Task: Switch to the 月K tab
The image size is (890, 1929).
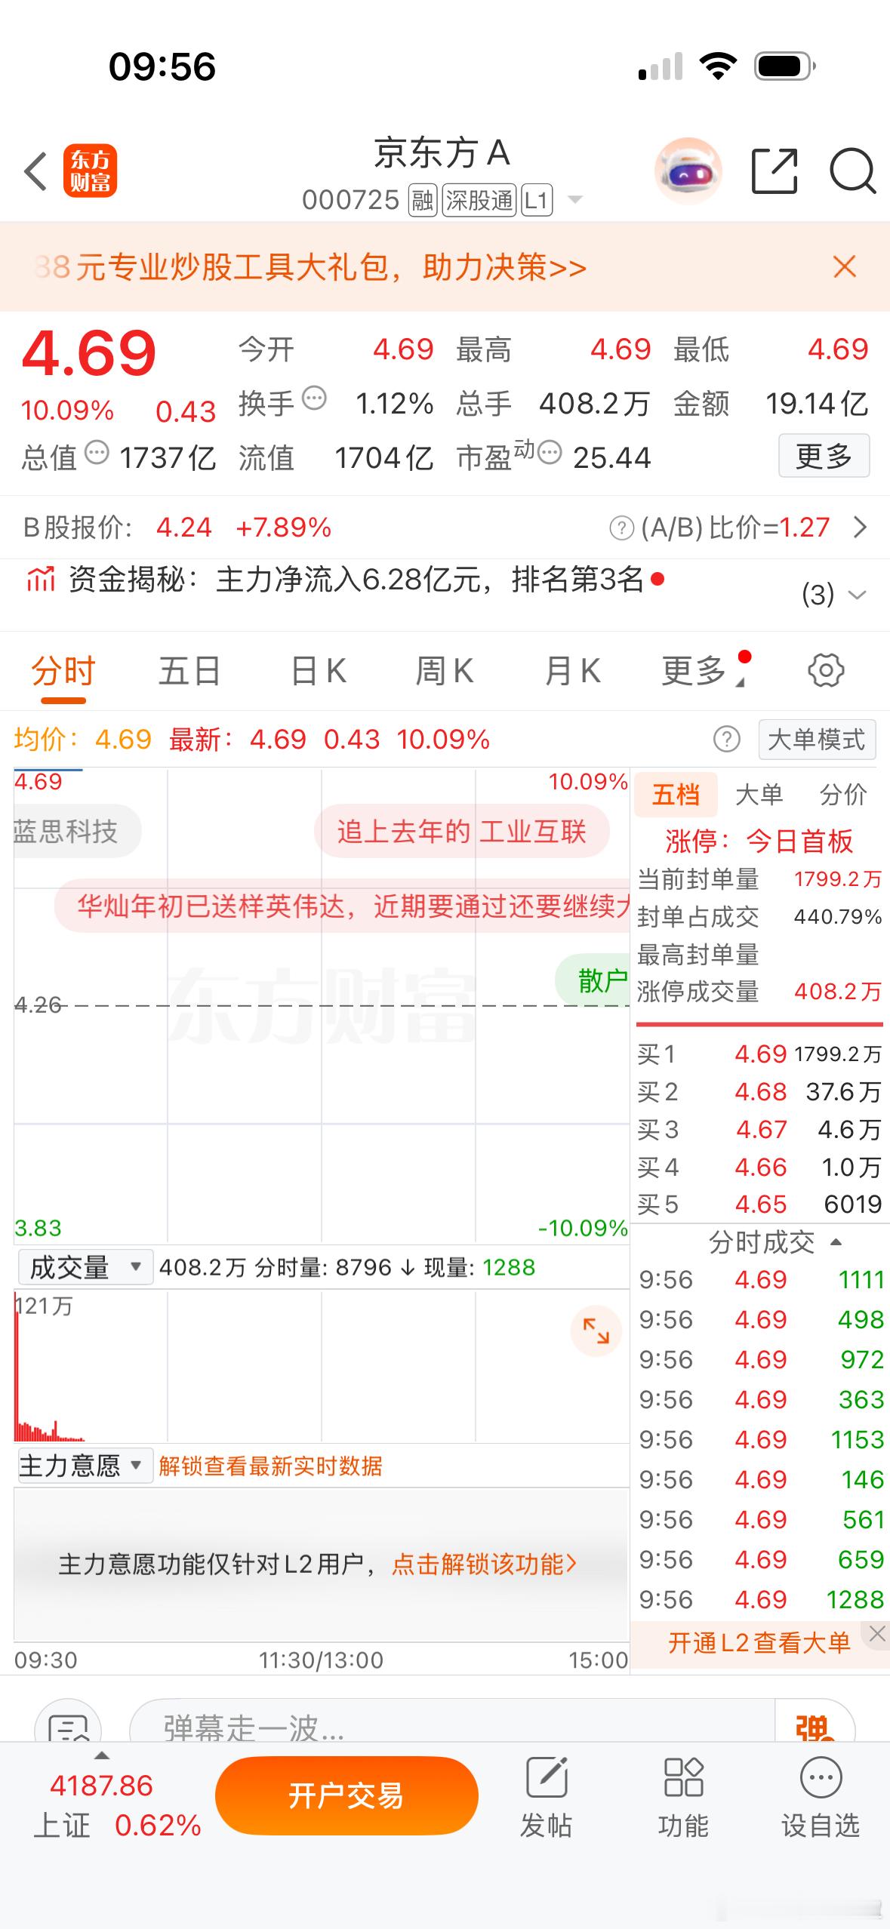Action: [573, 670]
